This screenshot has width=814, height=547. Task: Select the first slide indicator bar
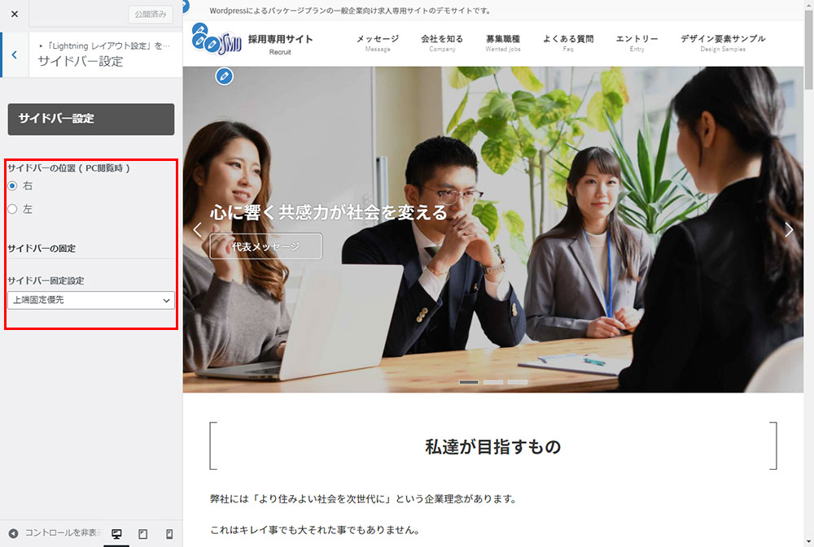tap(469, 381)
